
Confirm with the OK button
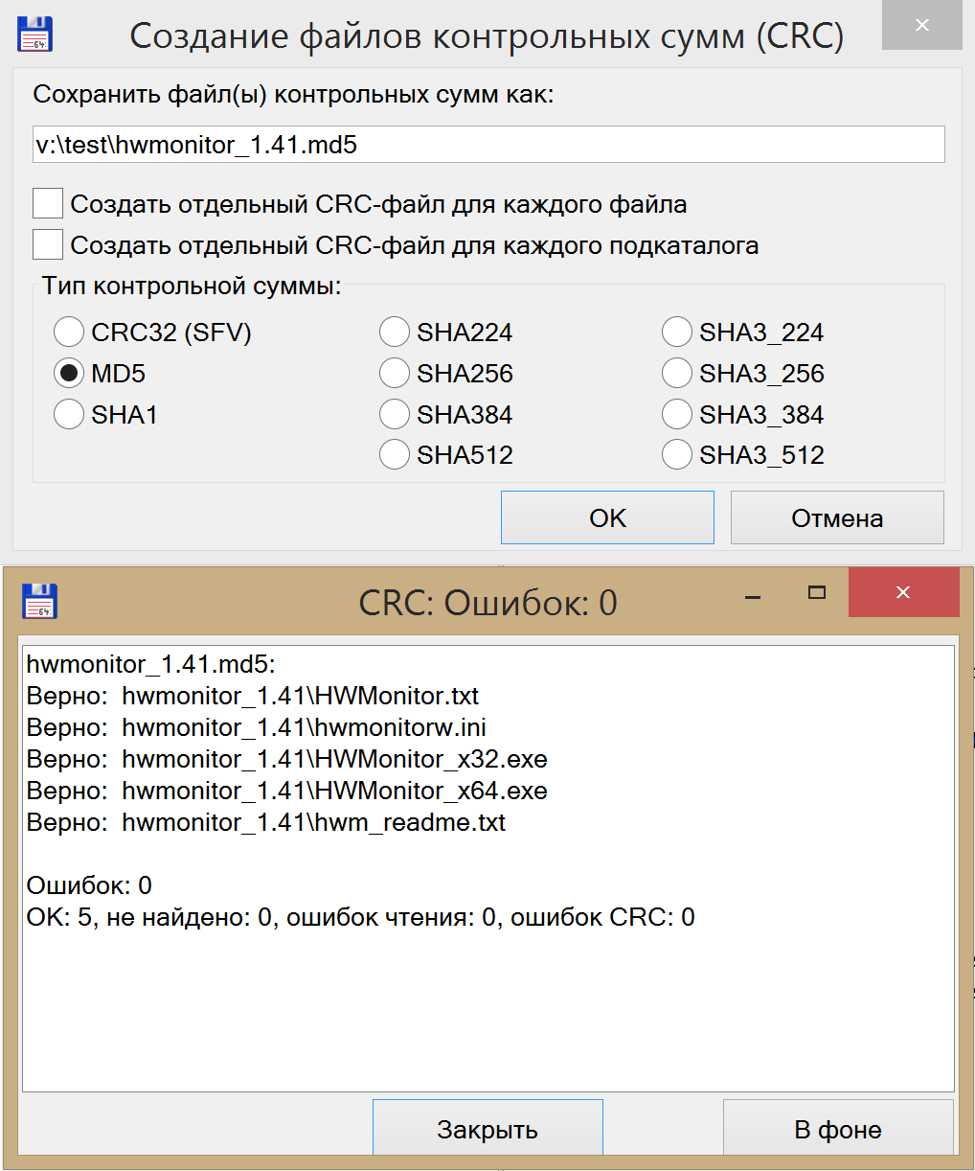coord(607,517)
